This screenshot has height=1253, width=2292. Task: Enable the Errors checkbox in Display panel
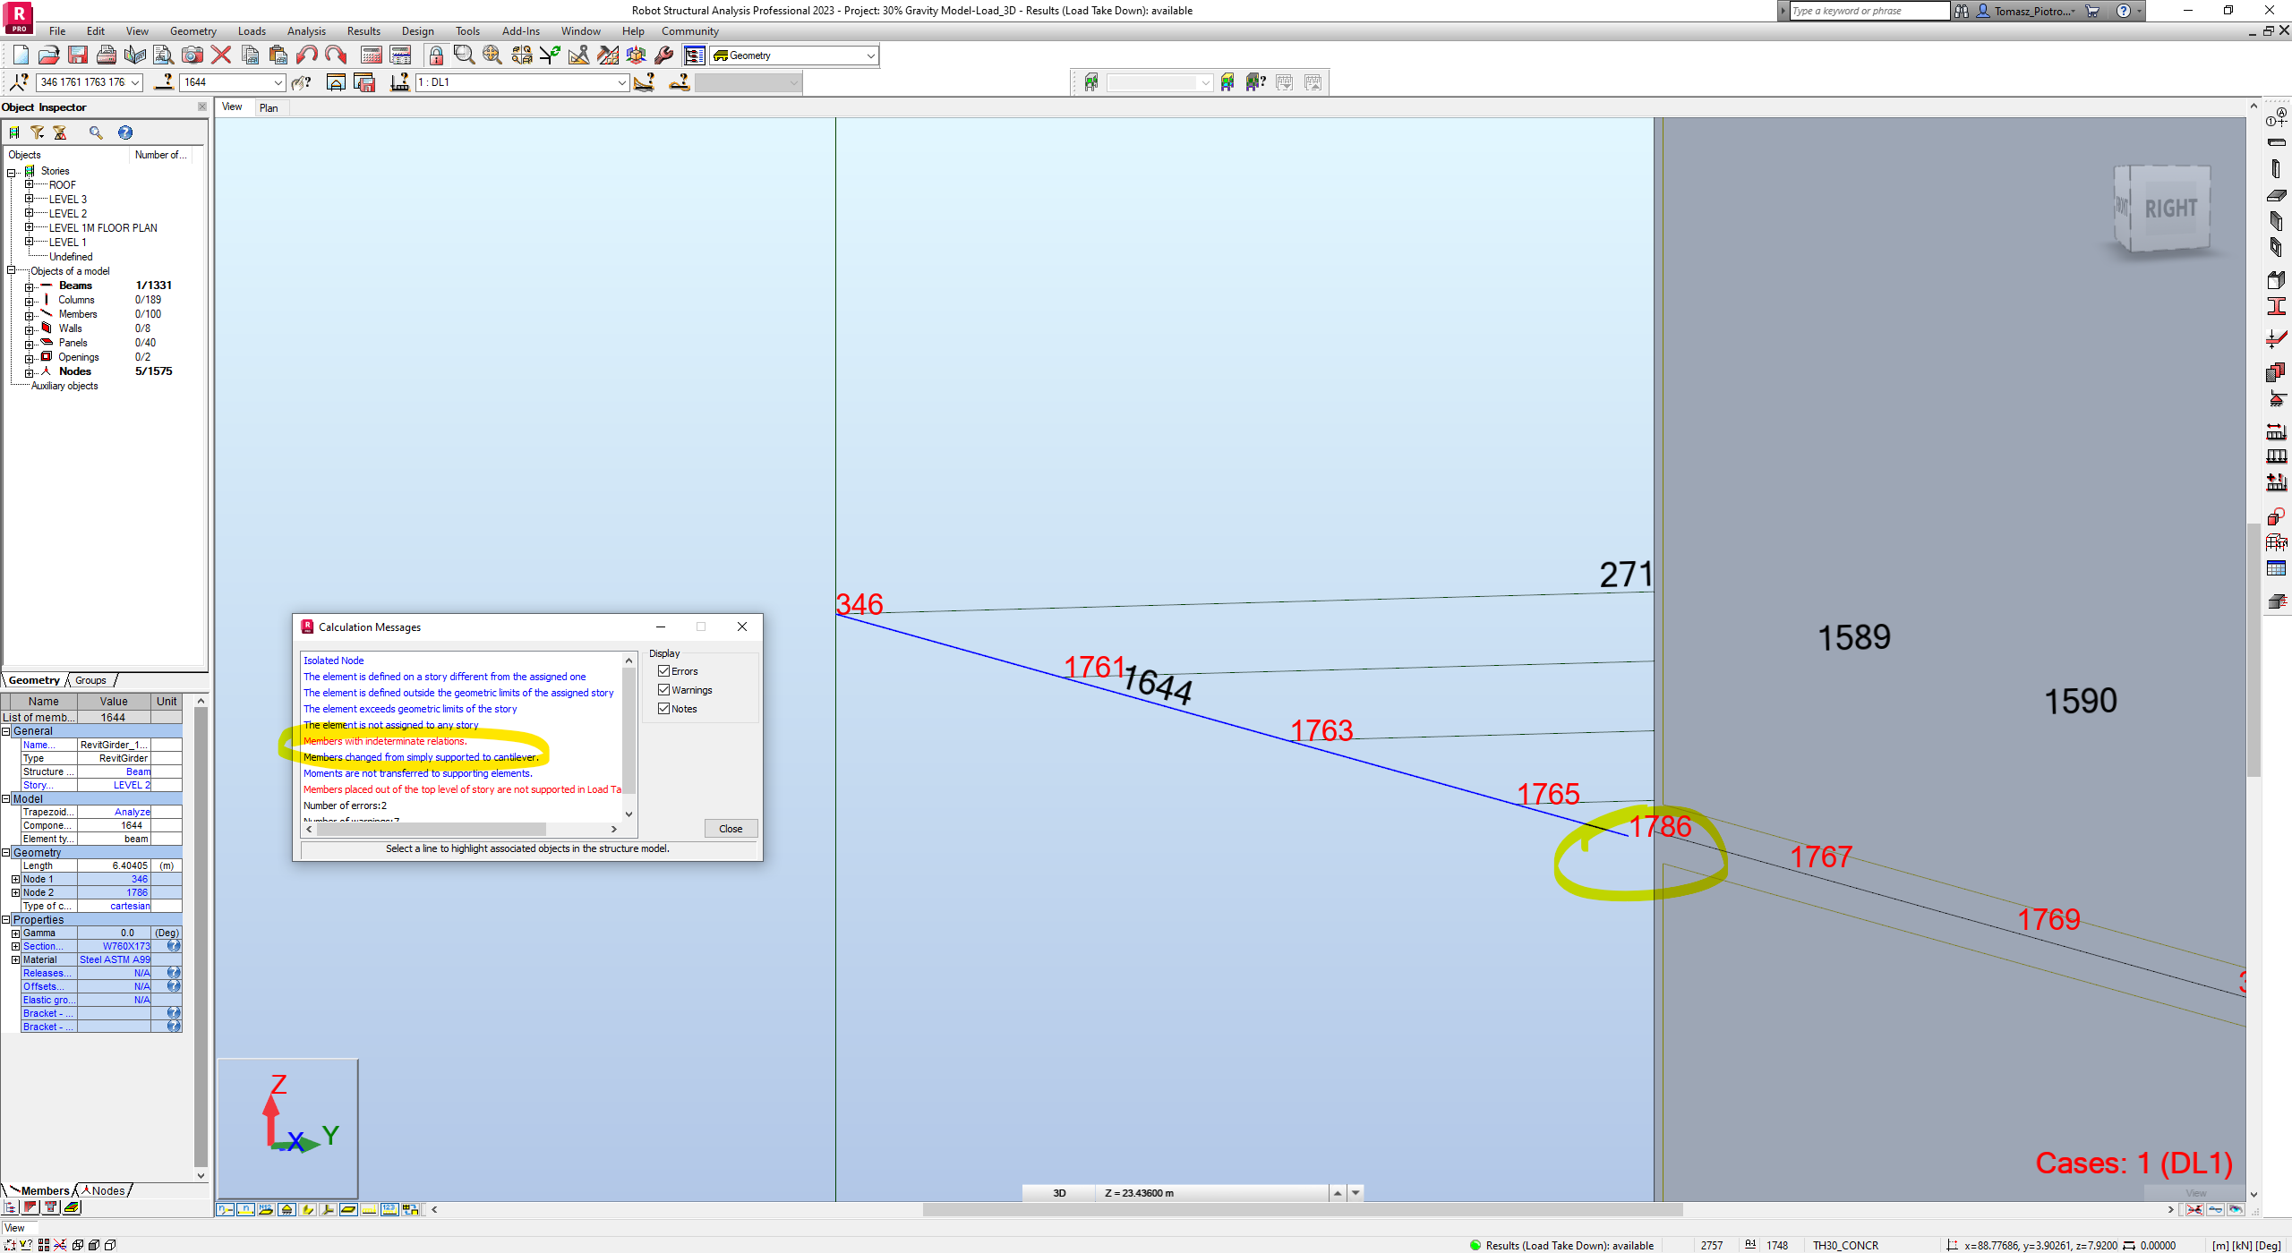click(x=663, y=671)
